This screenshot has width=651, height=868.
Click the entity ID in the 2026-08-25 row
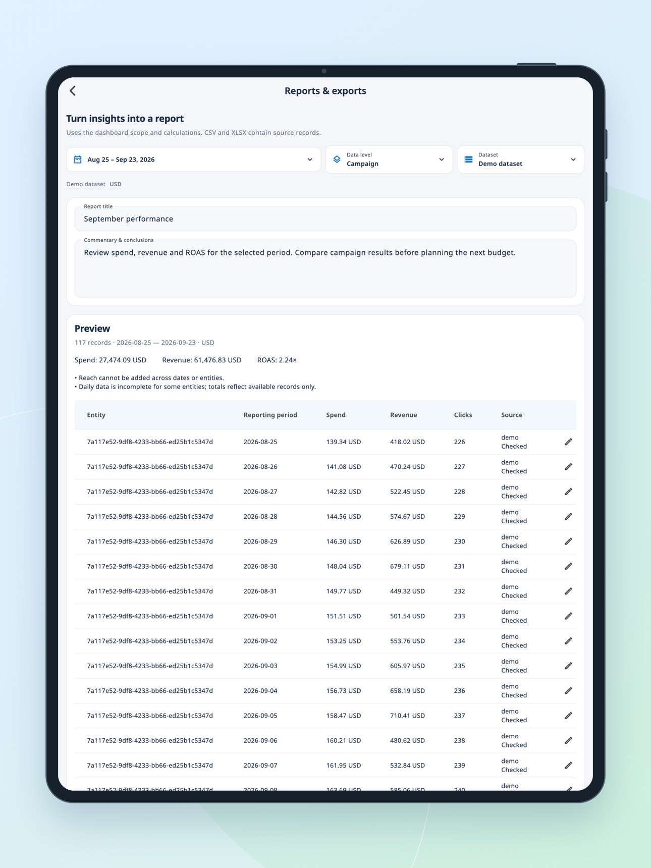[150, 442]
